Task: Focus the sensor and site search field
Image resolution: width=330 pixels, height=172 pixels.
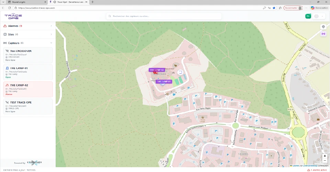Action: (164, 16)
